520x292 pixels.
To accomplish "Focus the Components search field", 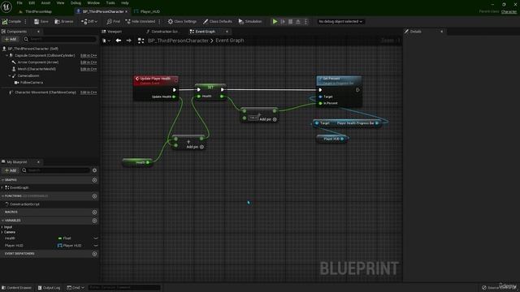I will point(59,39).
